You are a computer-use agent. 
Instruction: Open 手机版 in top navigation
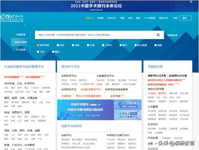pyautogui.click(x=101, y=18)
